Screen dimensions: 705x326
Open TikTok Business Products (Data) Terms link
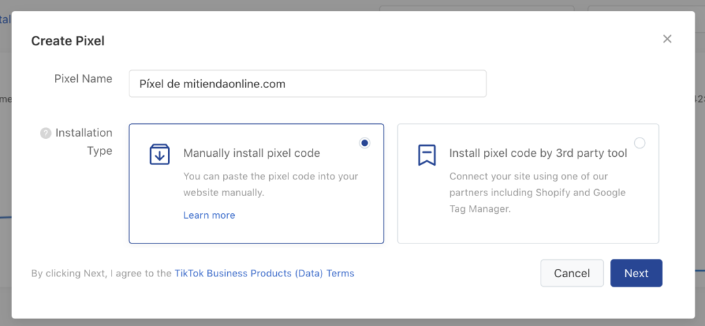click(264, 273)
